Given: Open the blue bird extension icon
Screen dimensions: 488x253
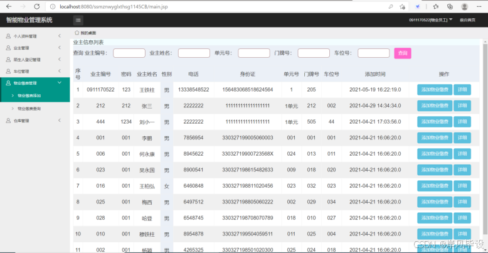Looking at the screenshot, I should pyautogui.click(x=418, y=6).
